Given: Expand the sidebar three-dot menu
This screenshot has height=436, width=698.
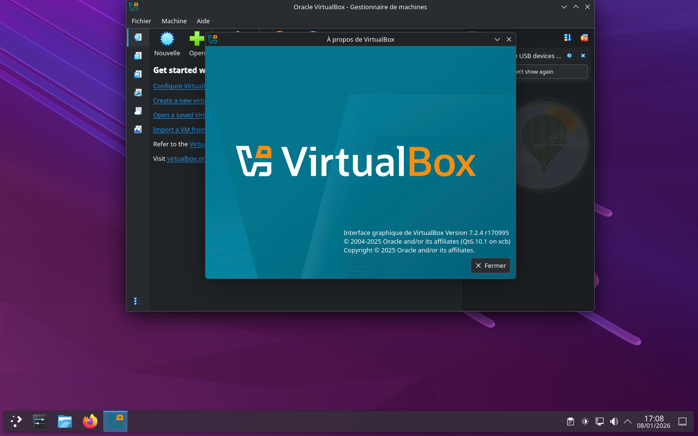Looking at the screenshot, I should tap(135, 301).
